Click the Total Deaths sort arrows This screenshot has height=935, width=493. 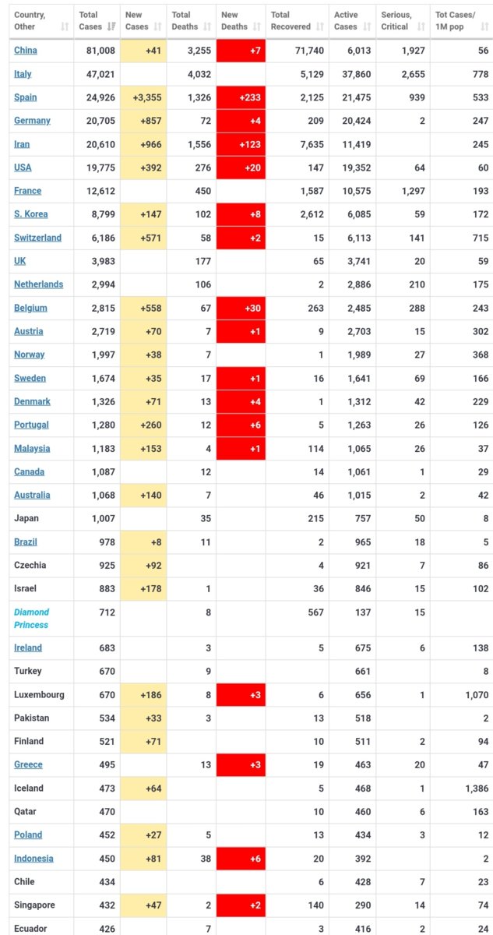(206, 26)
